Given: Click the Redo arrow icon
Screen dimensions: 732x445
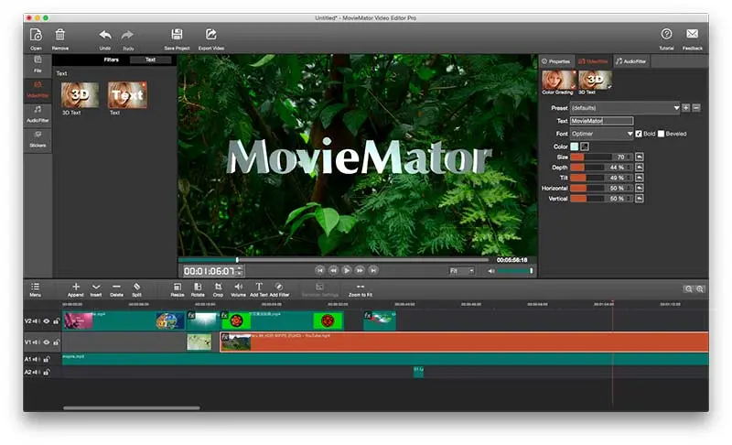Looking at the screenshot, I should coord(127,35).
